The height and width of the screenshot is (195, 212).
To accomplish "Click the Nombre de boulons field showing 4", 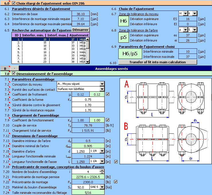I will pyautogui.click(x=86, y=172).
